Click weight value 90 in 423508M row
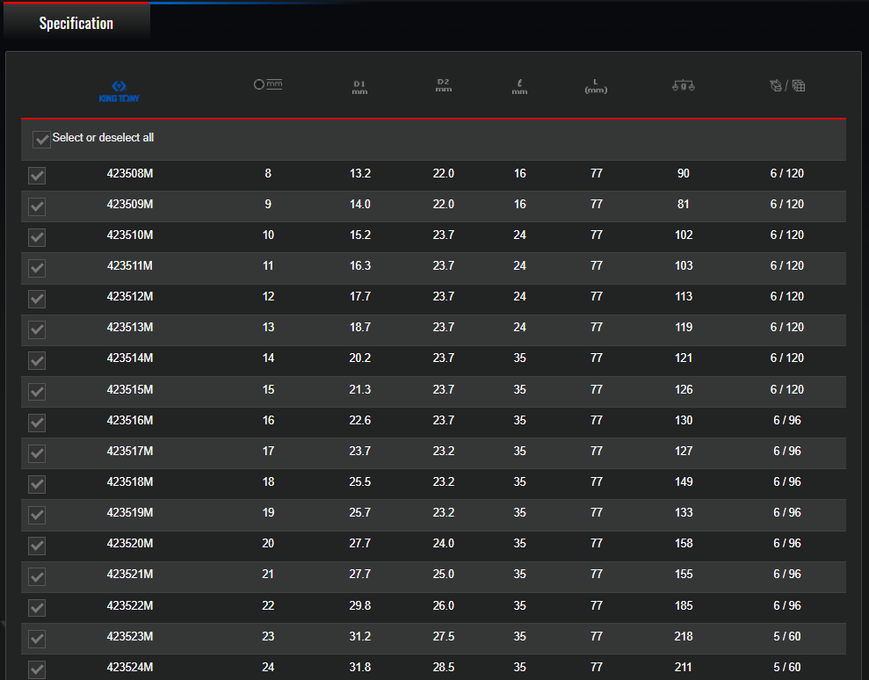 (684, 173)
